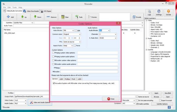Open the File menu
The image size is (177, 112).
tap(5, 8)
